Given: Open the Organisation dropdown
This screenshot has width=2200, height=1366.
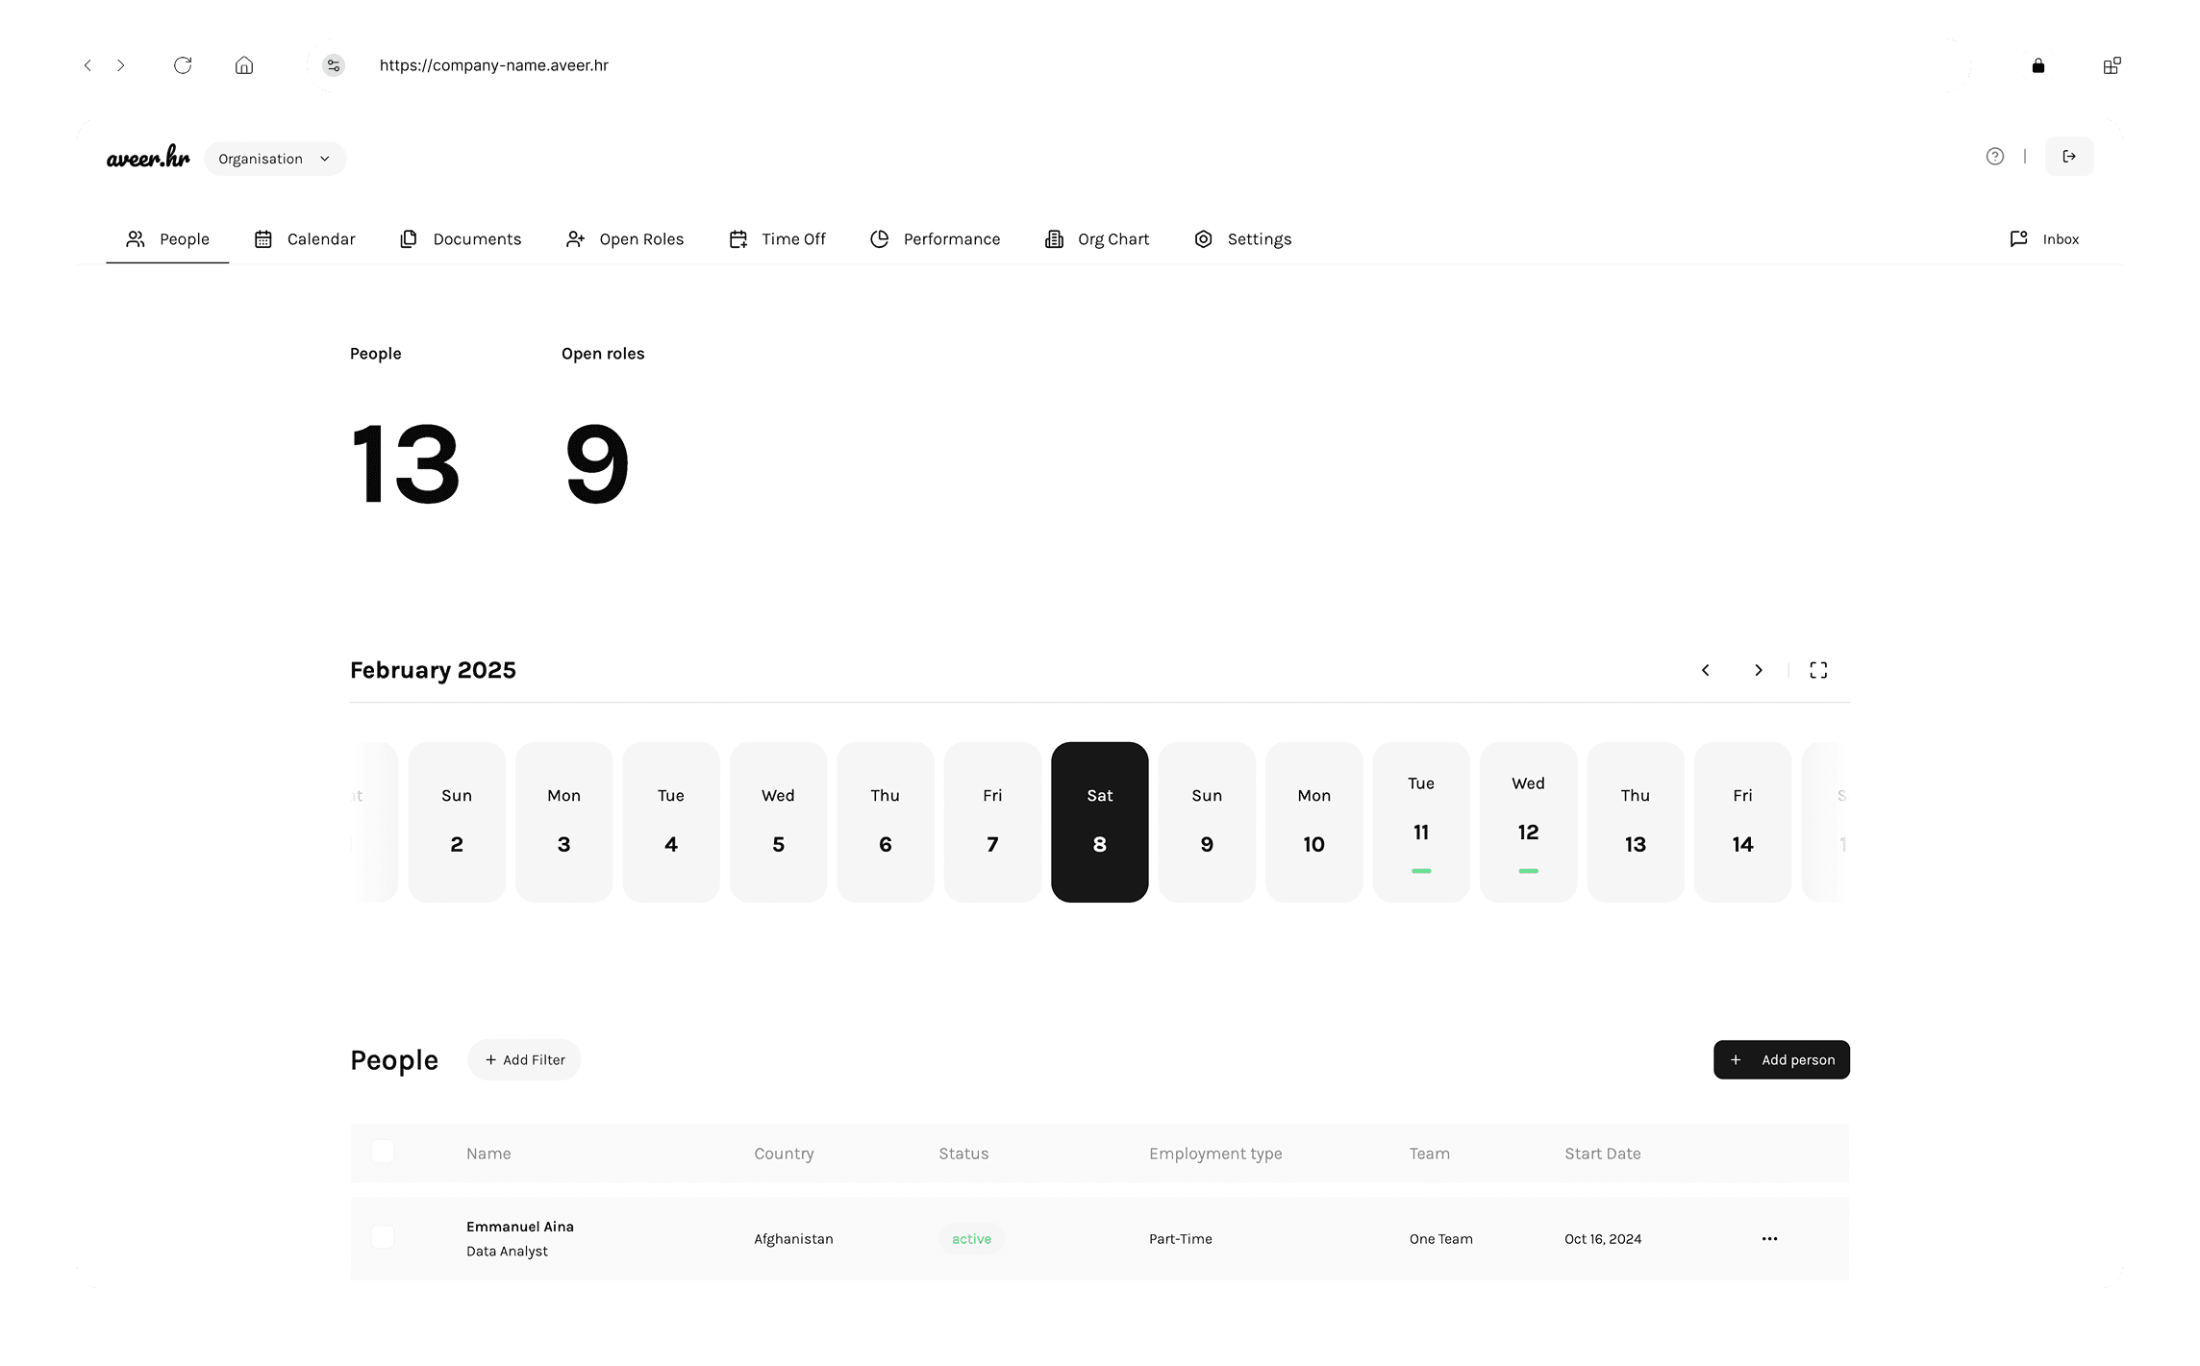Looking at the screenshot, I should [274, 158].
